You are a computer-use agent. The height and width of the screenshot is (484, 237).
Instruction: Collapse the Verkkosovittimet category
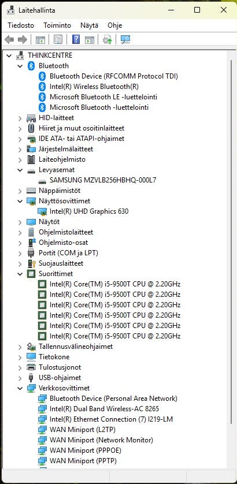coord(20,388)
